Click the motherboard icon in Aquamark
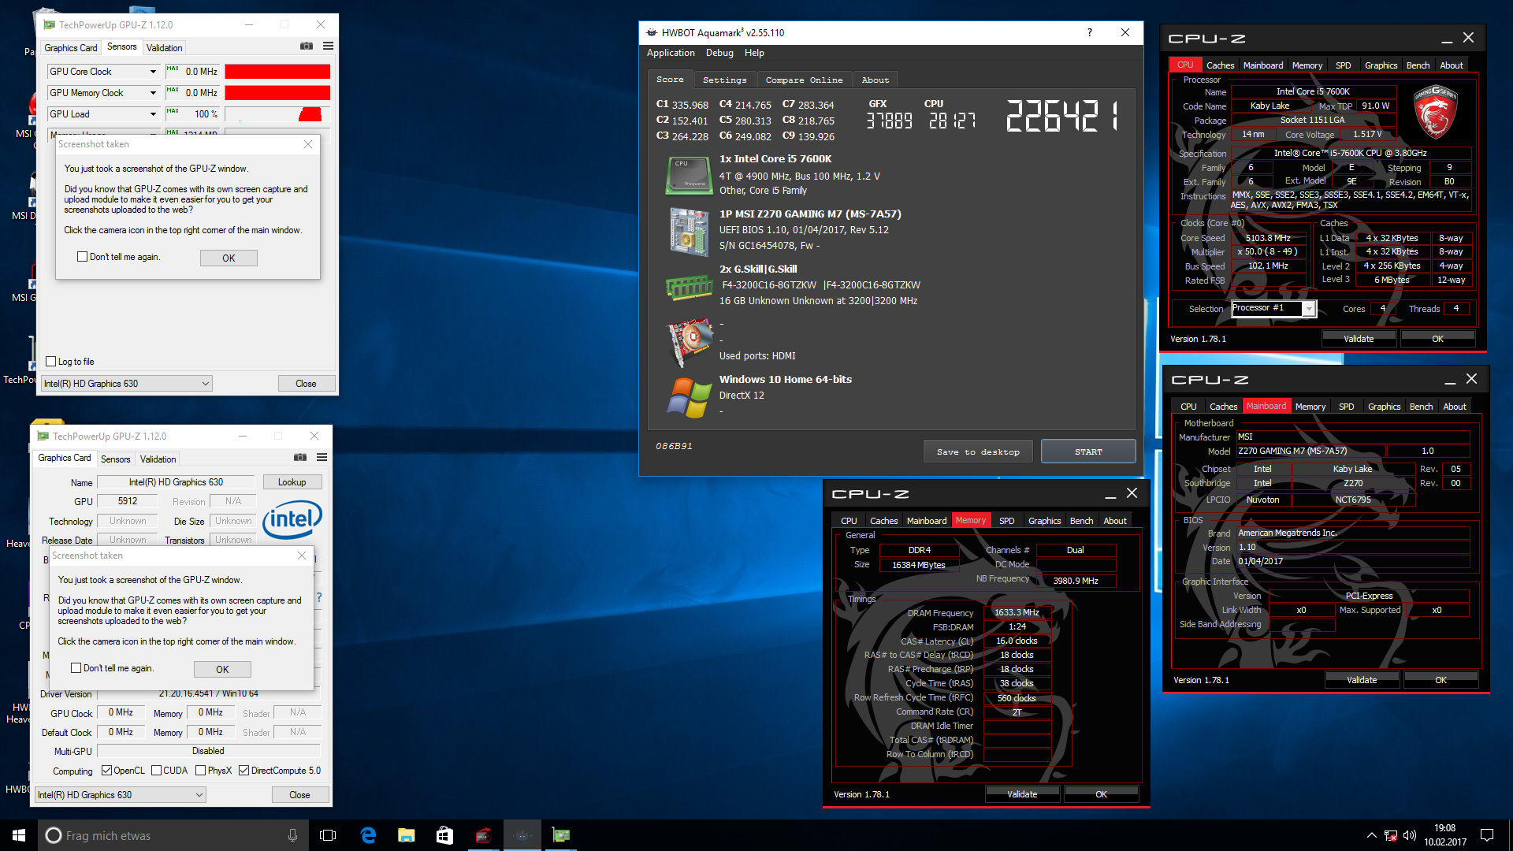 tap(689, 231)
